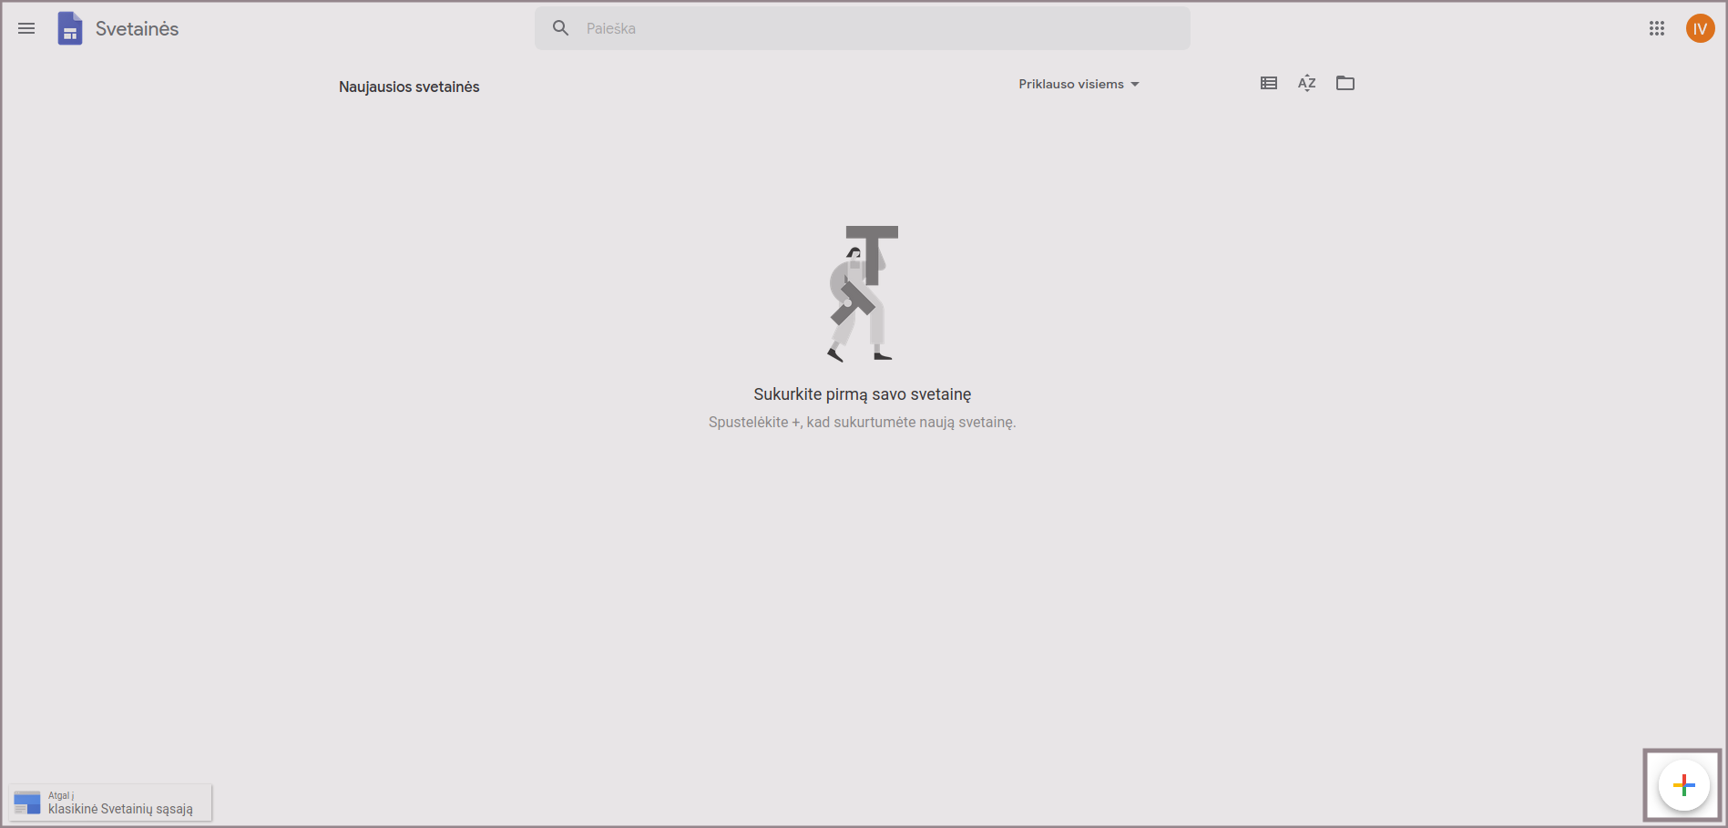Switch to list view layout
This screenshot has height=828, width=1728.
(x=1268, y=83)
